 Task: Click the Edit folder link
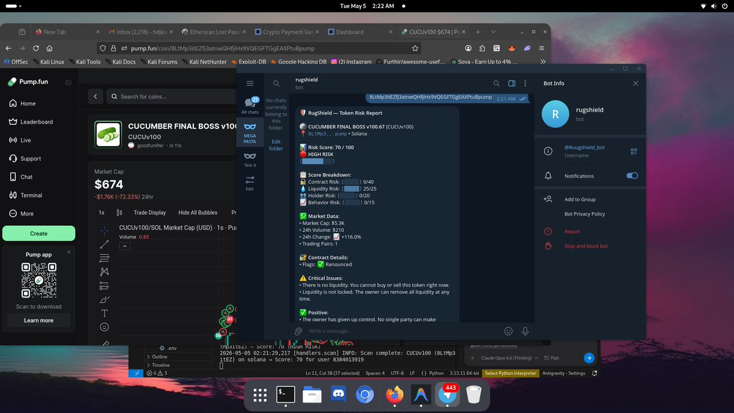[276, 144]
